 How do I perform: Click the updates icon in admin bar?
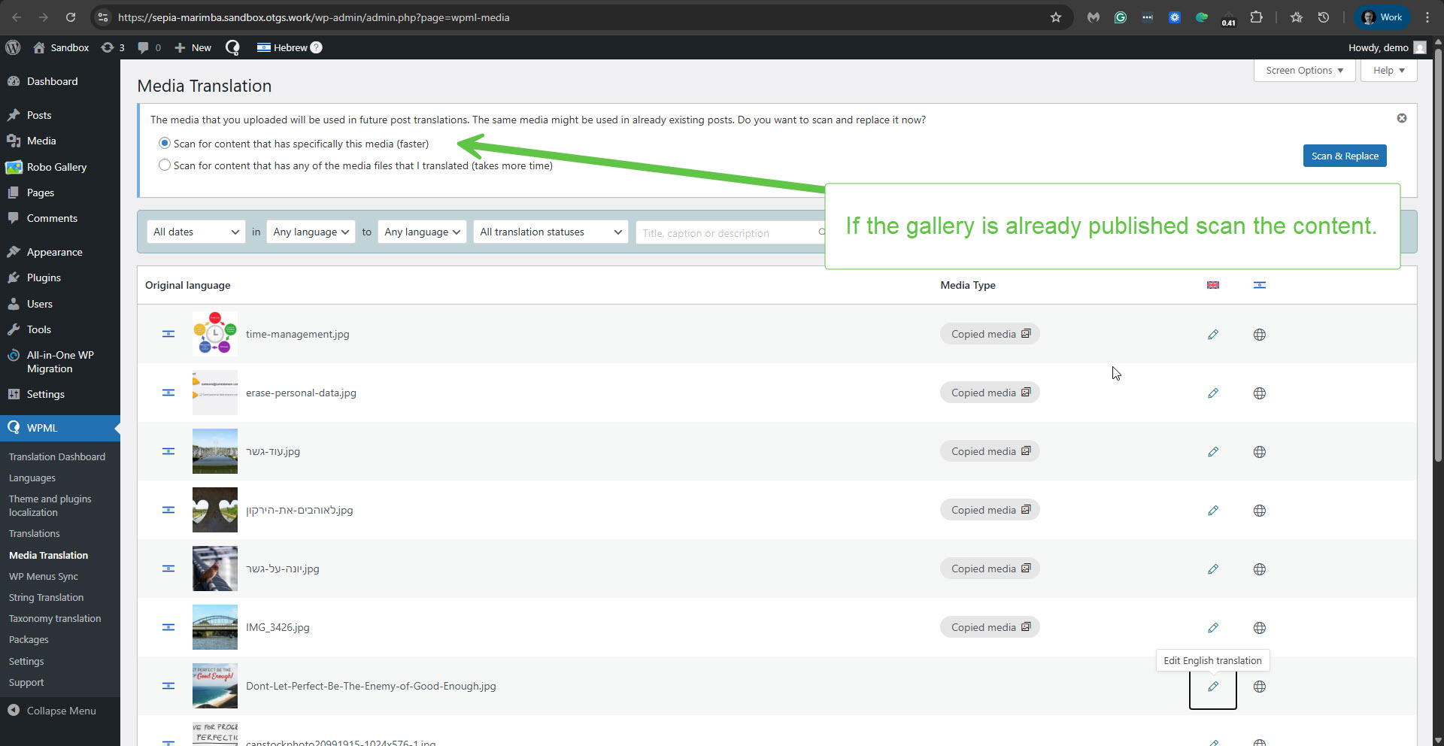[x=108, y=47]
